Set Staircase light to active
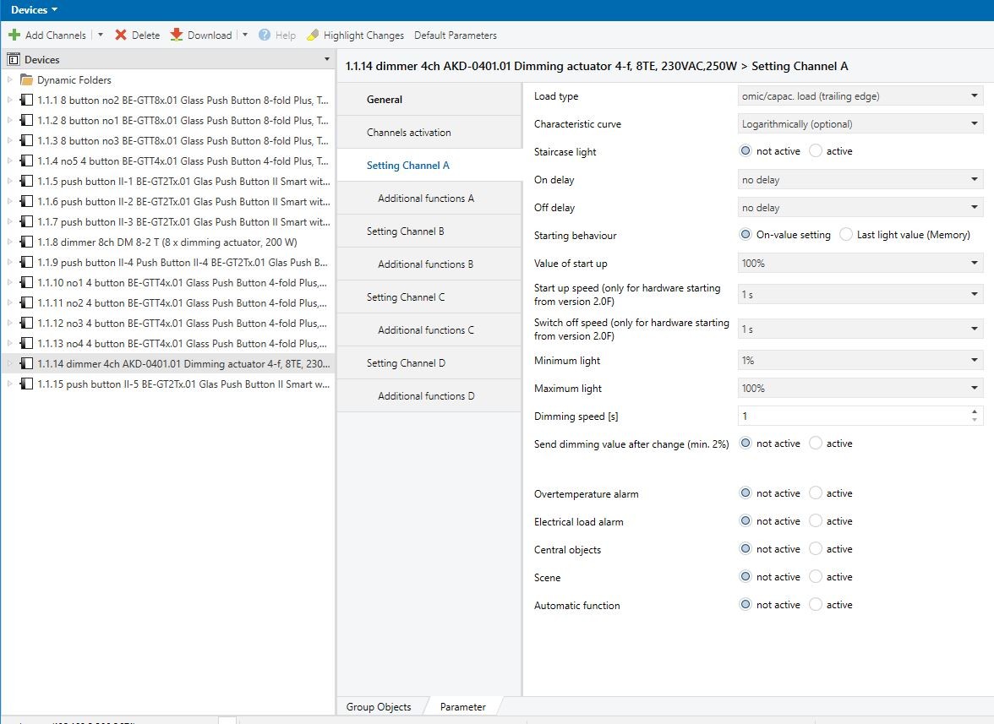 click(x=816, y=151)
